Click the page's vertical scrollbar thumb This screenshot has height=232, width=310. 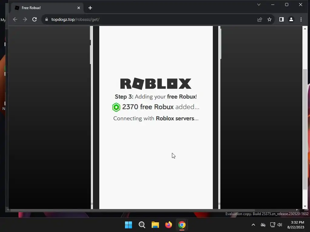coord(305,129)
